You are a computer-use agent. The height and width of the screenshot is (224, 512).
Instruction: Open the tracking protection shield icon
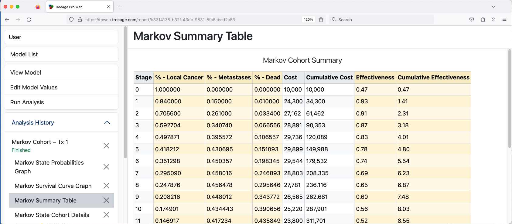71,19
